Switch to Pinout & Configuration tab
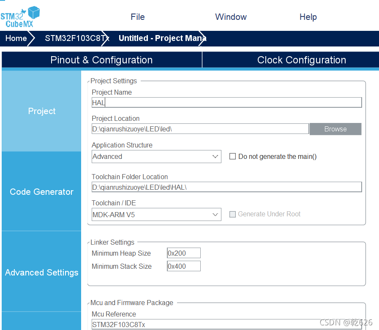Viewport: 379px width, 330px height. pyautogui.click(x=101, y=60)
